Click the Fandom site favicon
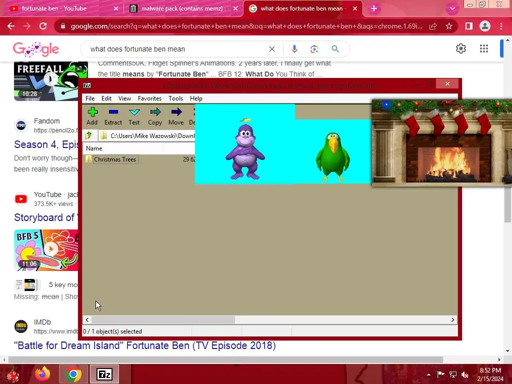512x384 pixels. tap(21, 125)
